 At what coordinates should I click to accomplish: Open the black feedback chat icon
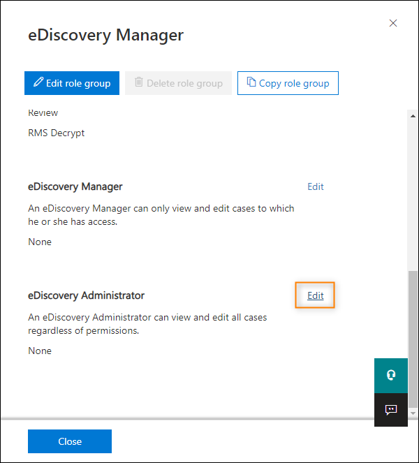pos(391,410)
